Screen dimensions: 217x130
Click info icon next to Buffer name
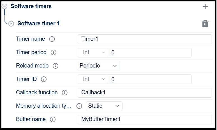52,119
